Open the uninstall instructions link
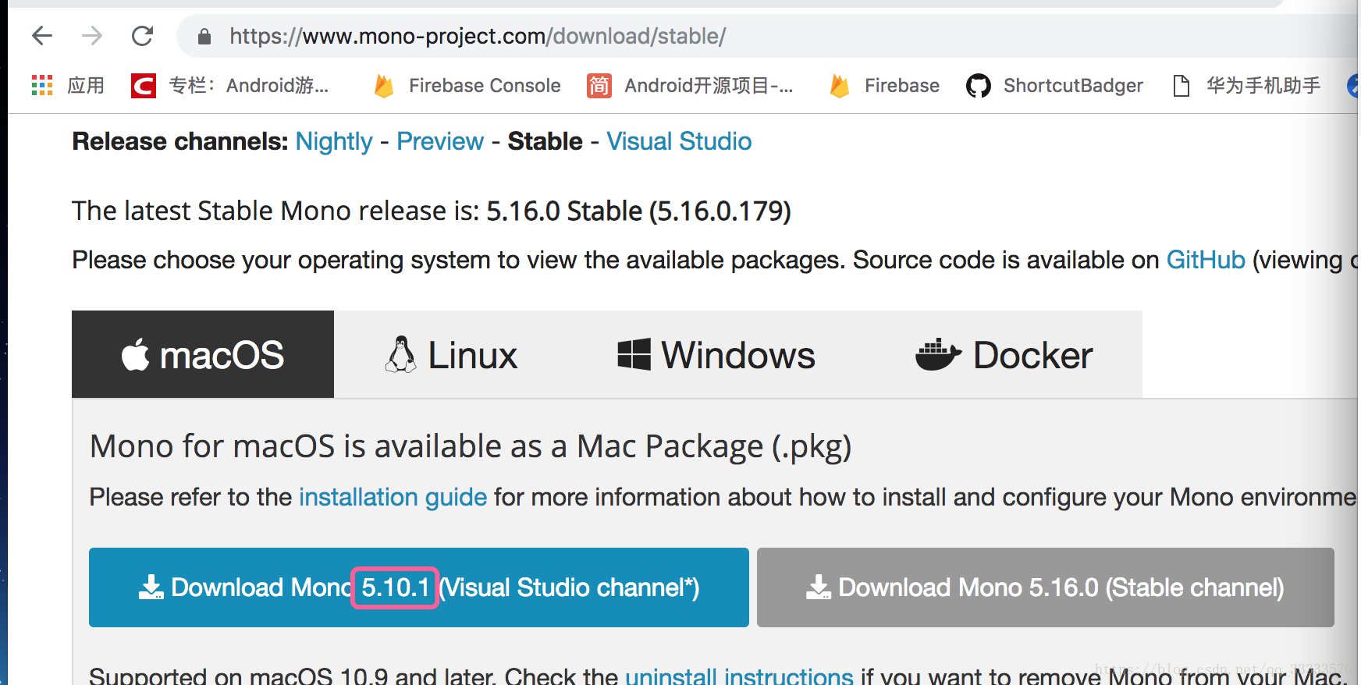The width and height of the screenshot is (1361, 685). [739, 676]
